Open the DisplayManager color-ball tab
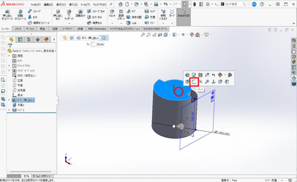The height and width of the screenshot is (182, 297). tap(46, 39)
